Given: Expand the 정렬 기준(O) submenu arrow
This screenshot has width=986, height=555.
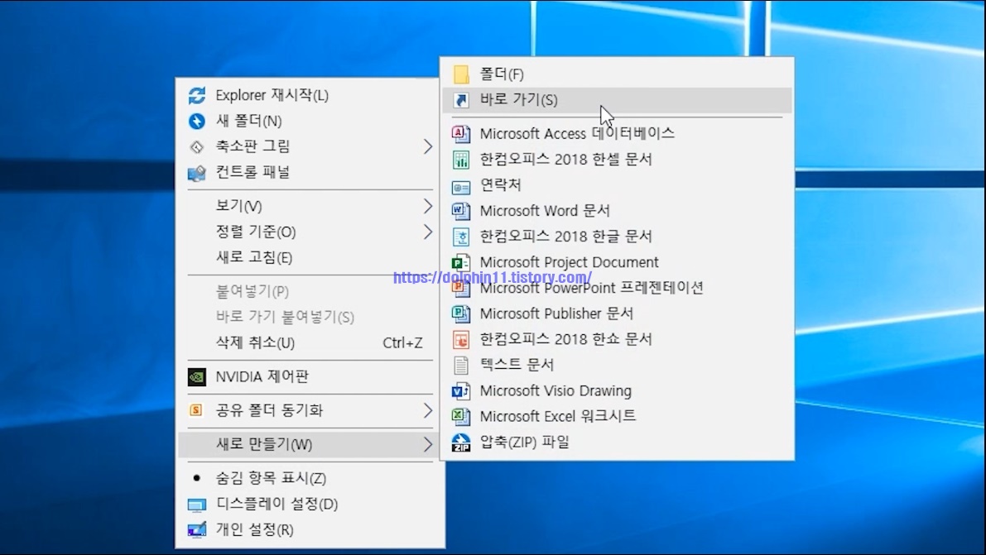Looking at the screenshot, I should point(428,232).
